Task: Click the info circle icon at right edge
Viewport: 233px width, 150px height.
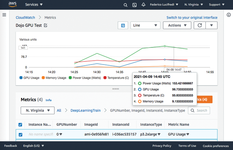Action: coord(229,15)
